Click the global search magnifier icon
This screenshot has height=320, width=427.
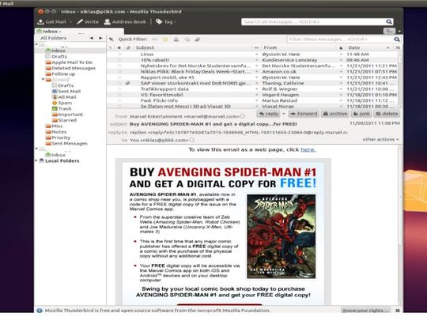tap(389, 22)
